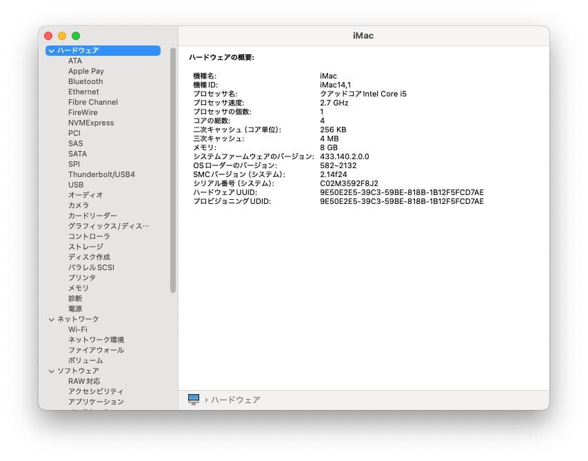Open プリンタ in the sidebar
Screen dimensions: 588x461
82,278
